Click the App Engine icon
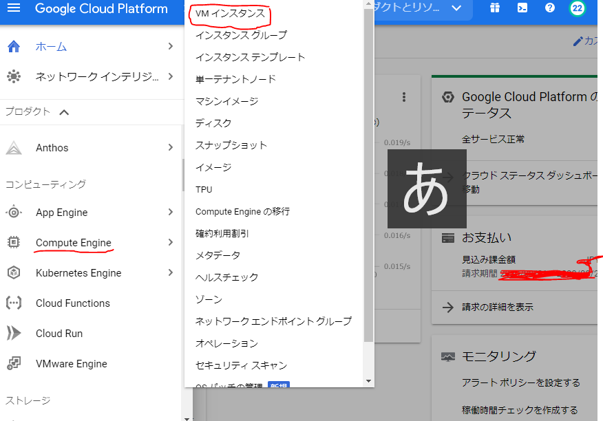603x421 pixels. coord(14,213)
